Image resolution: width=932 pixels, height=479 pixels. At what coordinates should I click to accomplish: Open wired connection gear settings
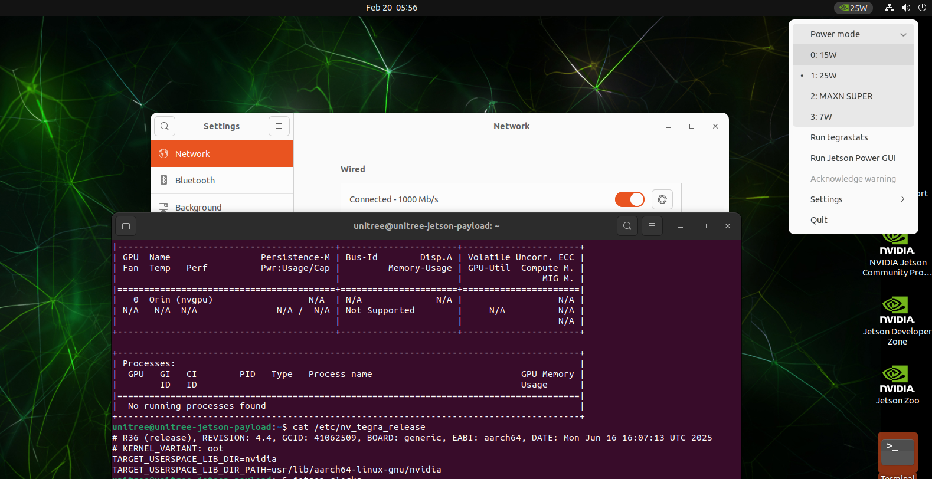coord(662,199)
